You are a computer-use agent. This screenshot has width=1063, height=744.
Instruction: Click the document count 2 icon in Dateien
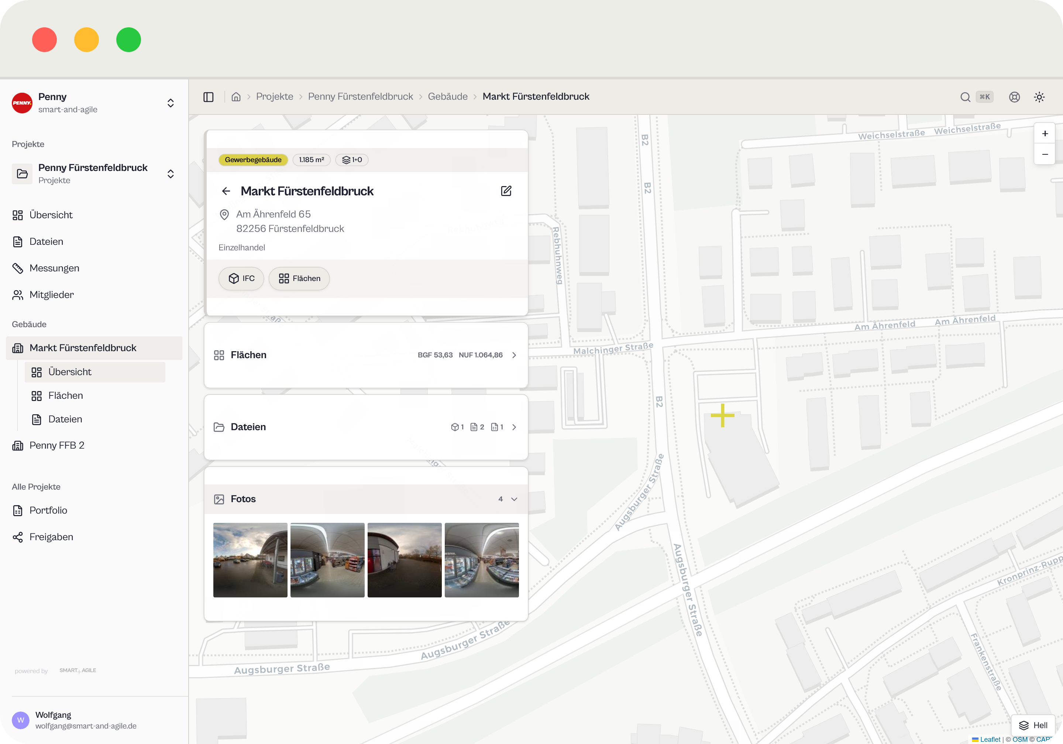pyautogui.click(x=474, y=427)
